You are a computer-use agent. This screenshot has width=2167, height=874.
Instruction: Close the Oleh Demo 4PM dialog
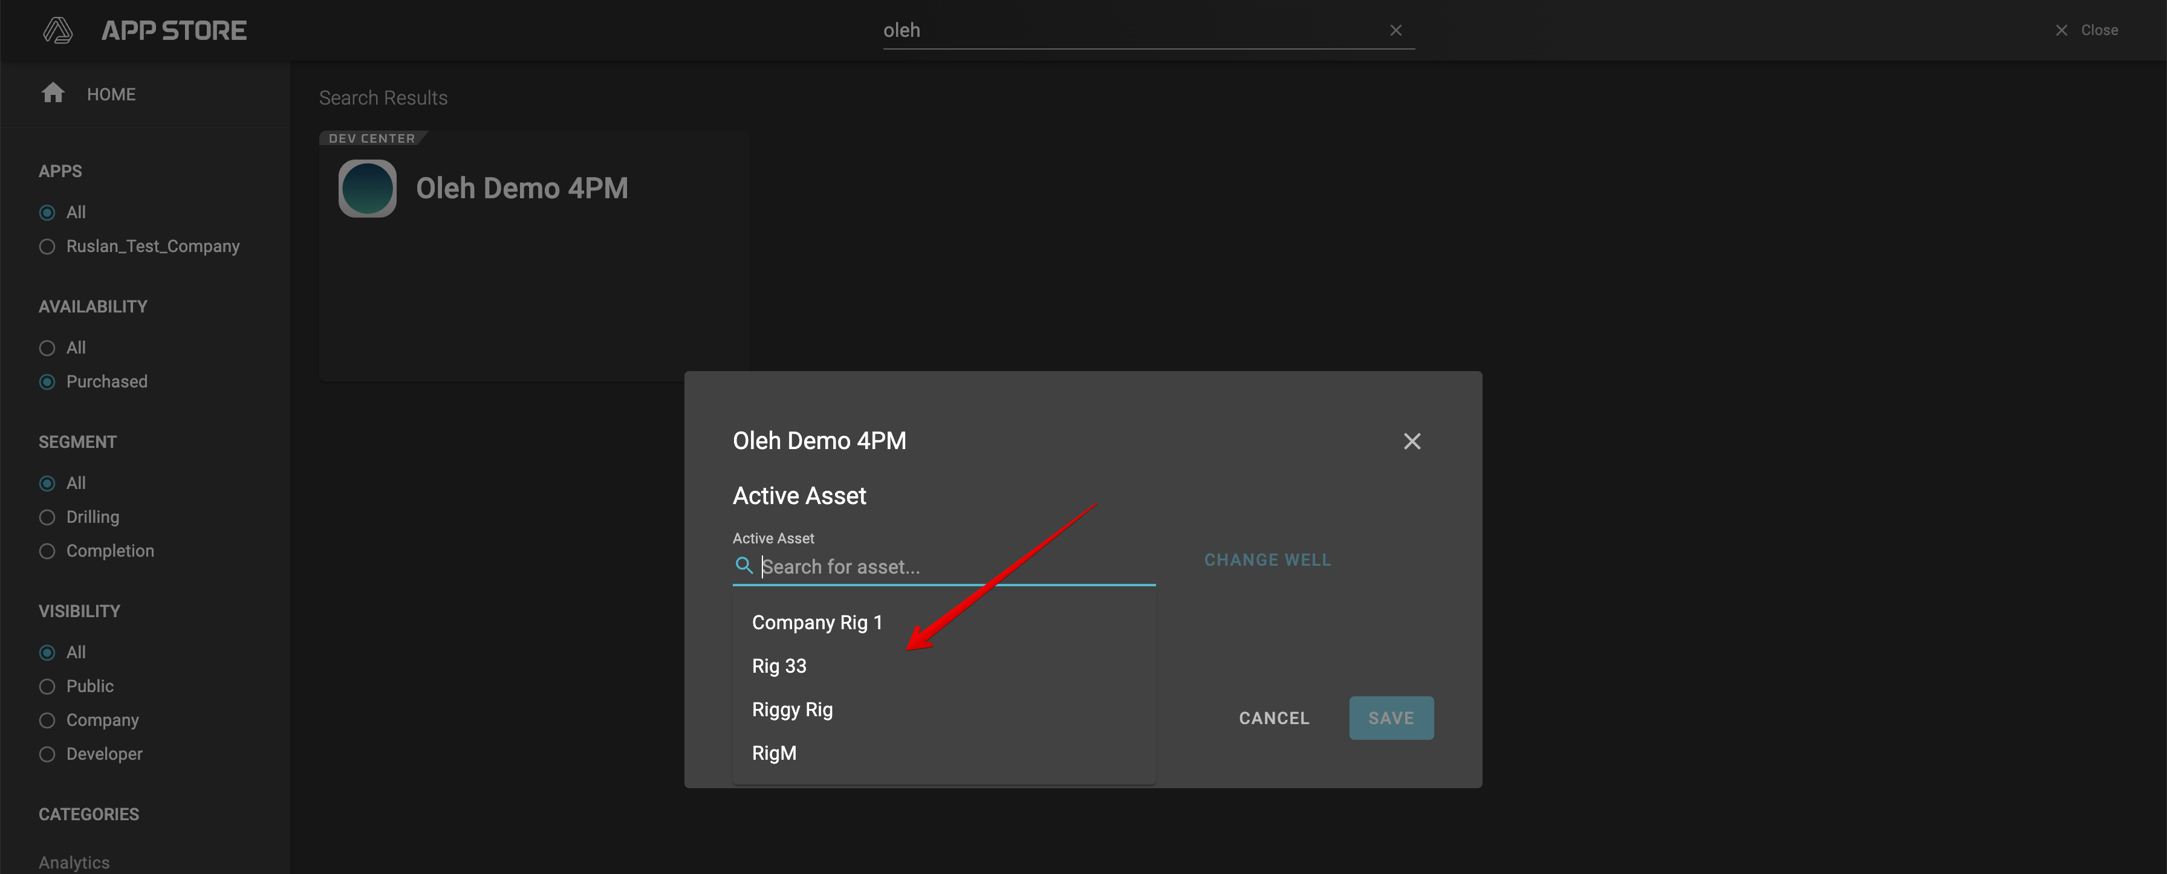[x=1412, y=441]
